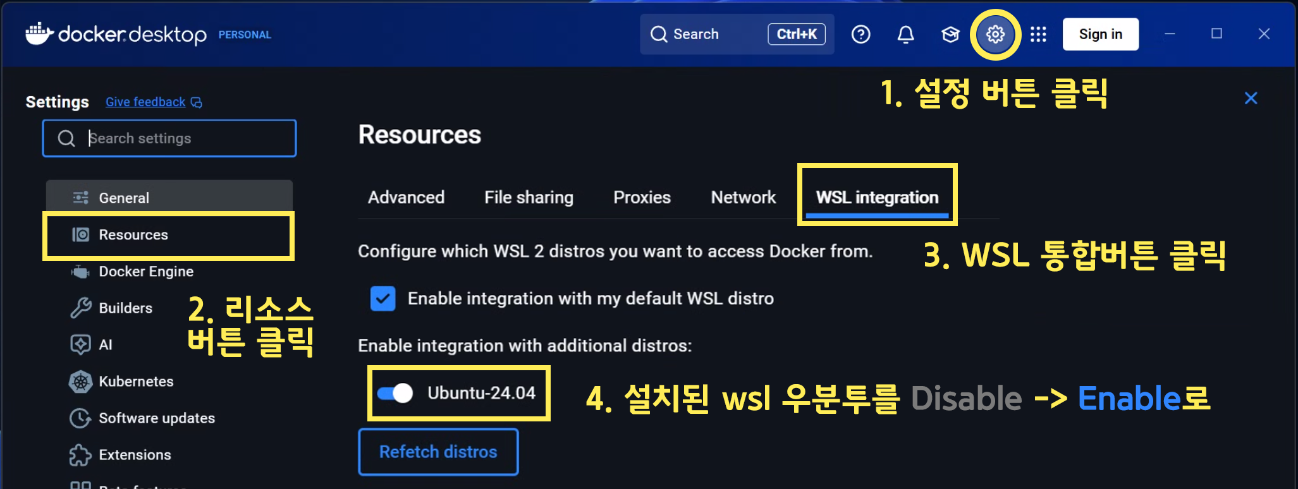Click the Resources disk icon in the sidebar
1298x489 pixels.
(80, 234)
